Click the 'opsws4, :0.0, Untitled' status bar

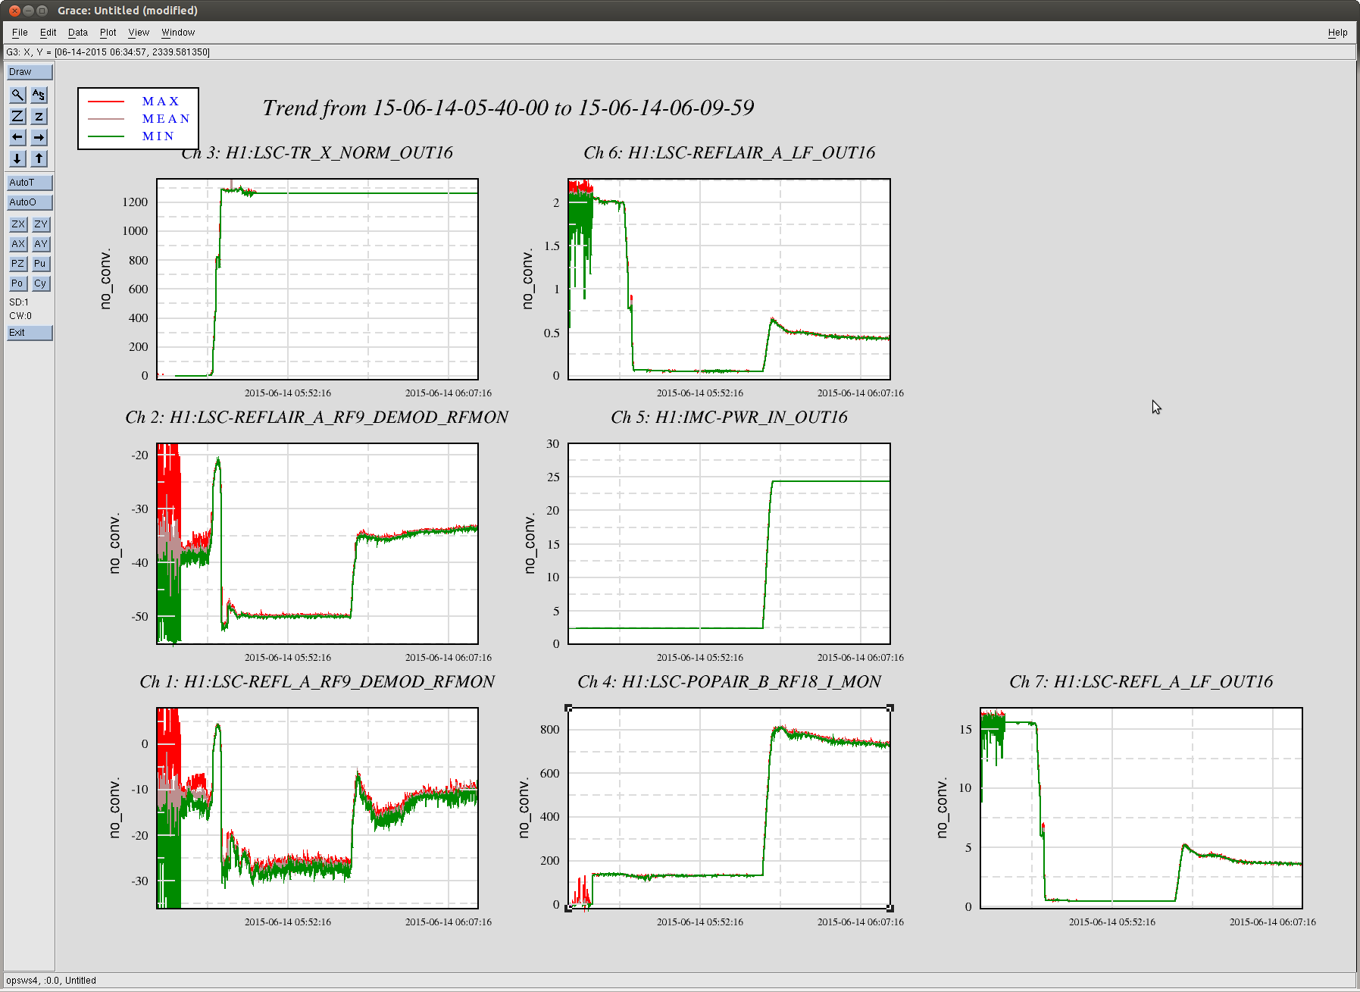pyautogui.click(x=52, y=981)
